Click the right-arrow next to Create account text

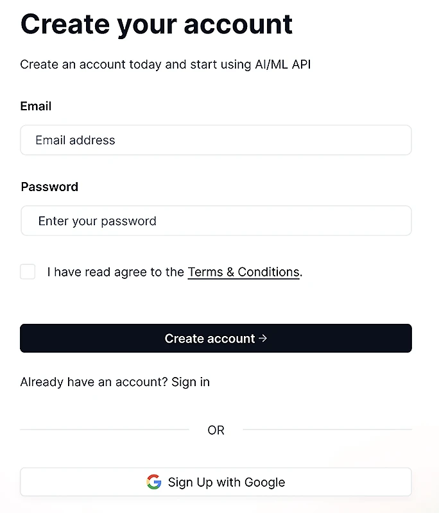(263, 338)
